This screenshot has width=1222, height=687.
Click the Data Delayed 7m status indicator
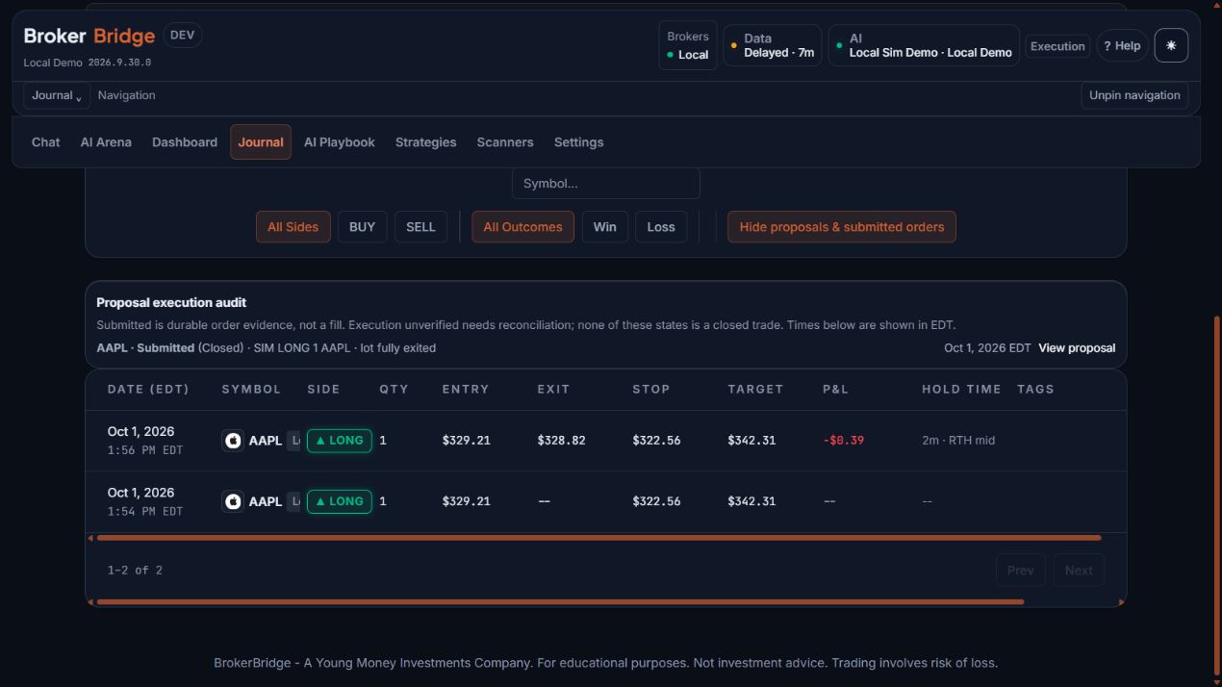tap(773, 45)
